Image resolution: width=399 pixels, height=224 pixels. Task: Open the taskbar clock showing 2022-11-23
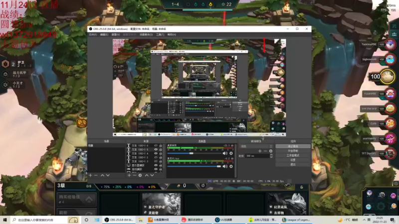click(380, 220)
